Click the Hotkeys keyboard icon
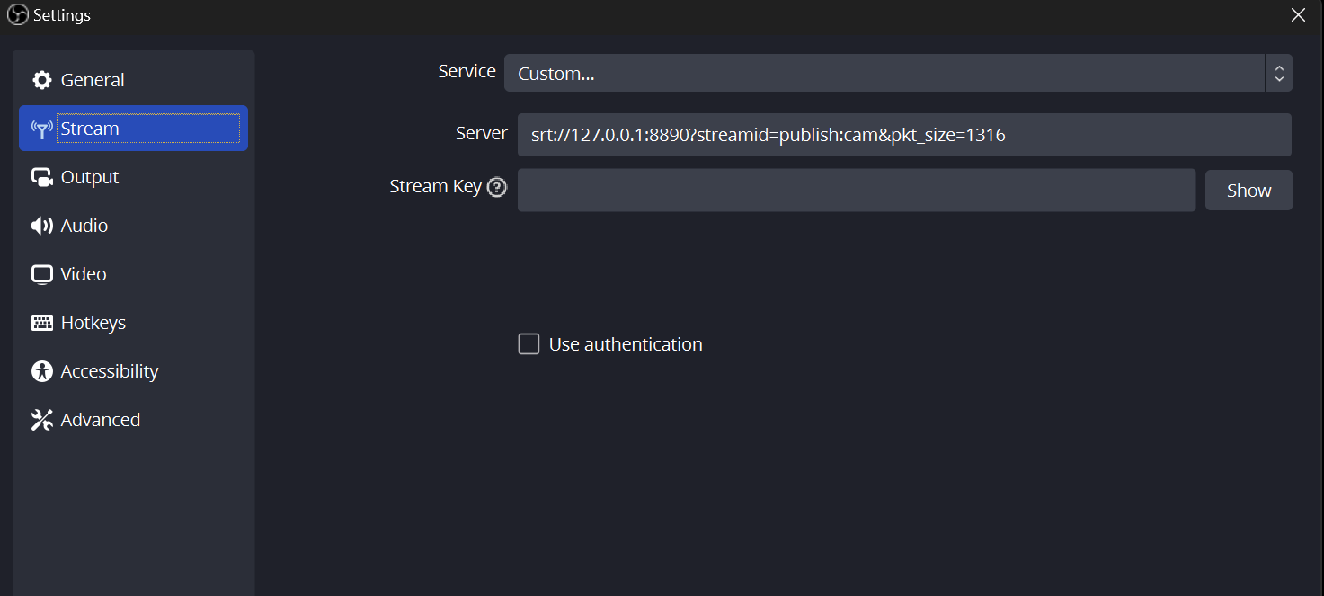 [42, 323]
